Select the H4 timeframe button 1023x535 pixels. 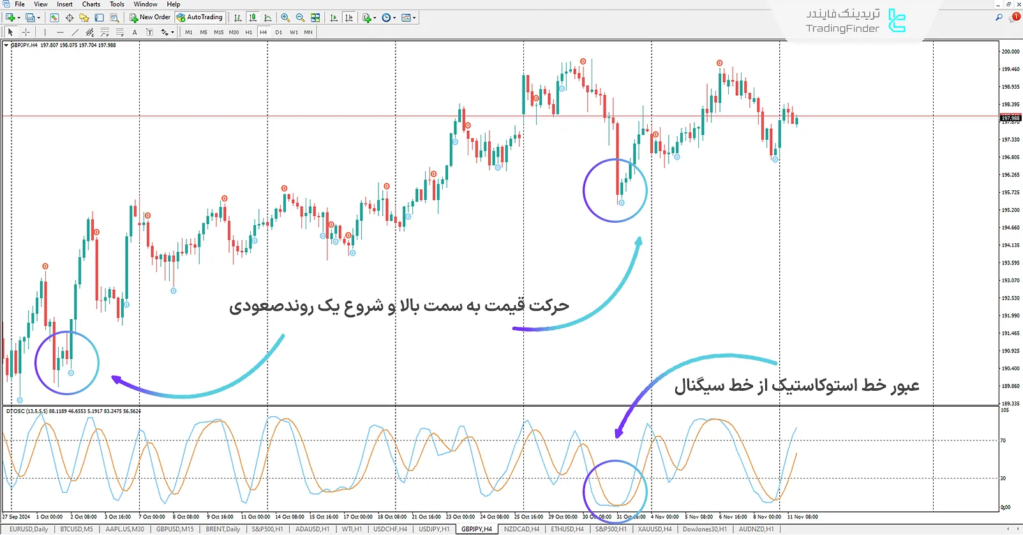coord(264,32)
